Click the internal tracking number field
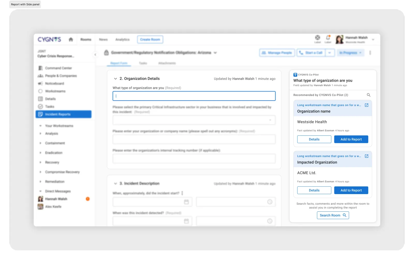Screen dimensions: 414x260 point(194,158)
